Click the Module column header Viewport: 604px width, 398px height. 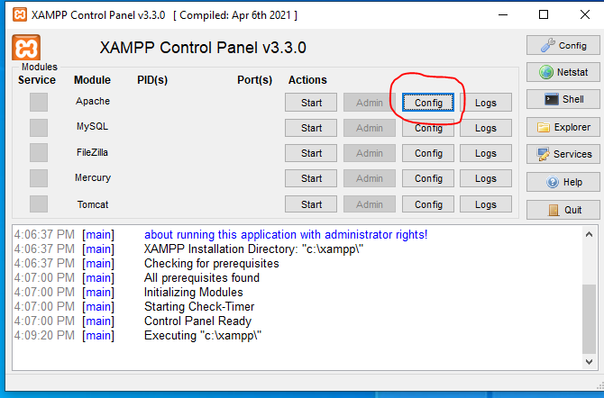tap(92, 79)
